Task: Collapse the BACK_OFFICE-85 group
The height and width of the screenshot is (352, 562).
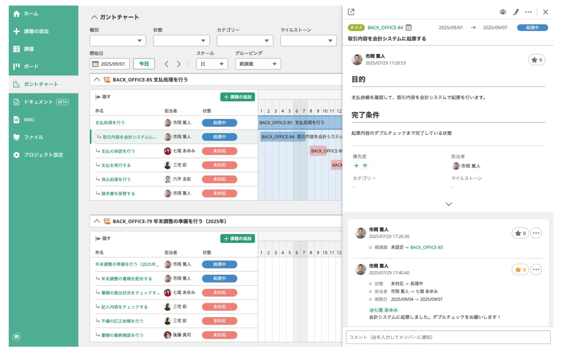Action: tap(97, 79)
